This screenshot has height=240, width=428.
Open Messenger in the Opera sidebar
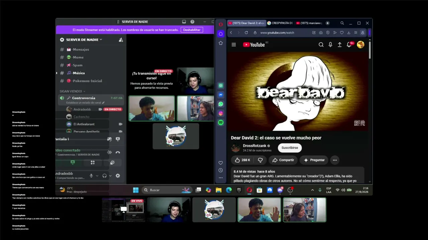(221, 95)
